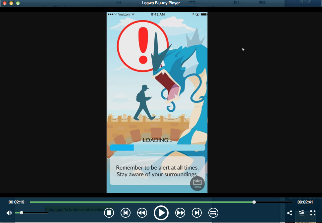Click the Stop playback button
The height and width of the screenshot is (223, 322).
(109, 213)
